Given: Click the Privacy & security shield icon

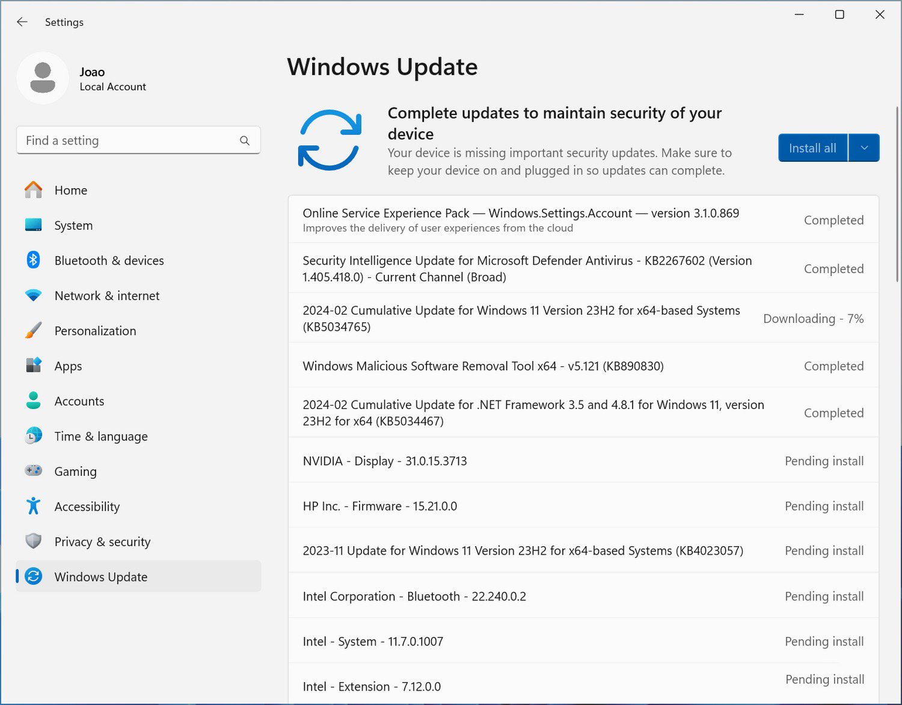Looking at the screenshot, I should (34, 541).
